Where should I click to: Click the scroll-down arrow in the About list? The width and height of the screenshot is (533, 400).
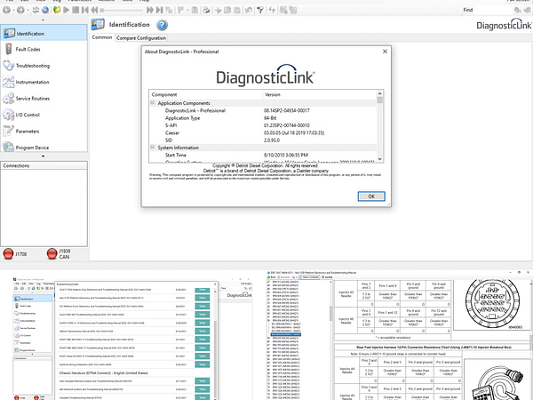click(379, 159)
